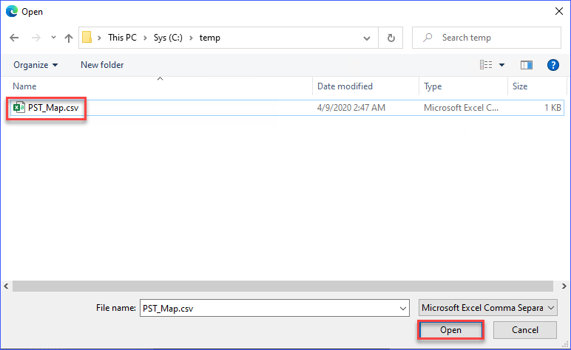Viewport: 571px width, 350px height.
Task: Click the Microsoft Excel C... type cell
Action: (461, 108)
